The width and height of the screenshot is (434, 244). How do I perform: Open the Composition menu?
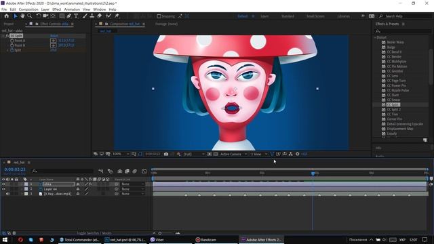click(28, 9)
